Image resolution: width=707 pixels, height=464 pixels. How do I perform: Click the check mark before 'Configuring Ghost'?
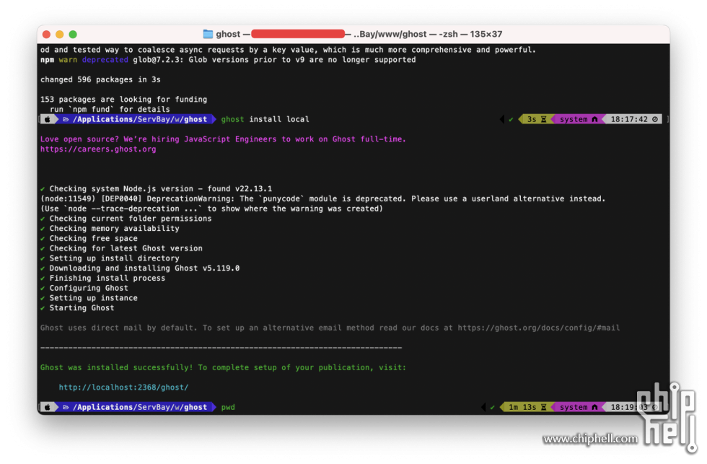click(x=43, y=288)
